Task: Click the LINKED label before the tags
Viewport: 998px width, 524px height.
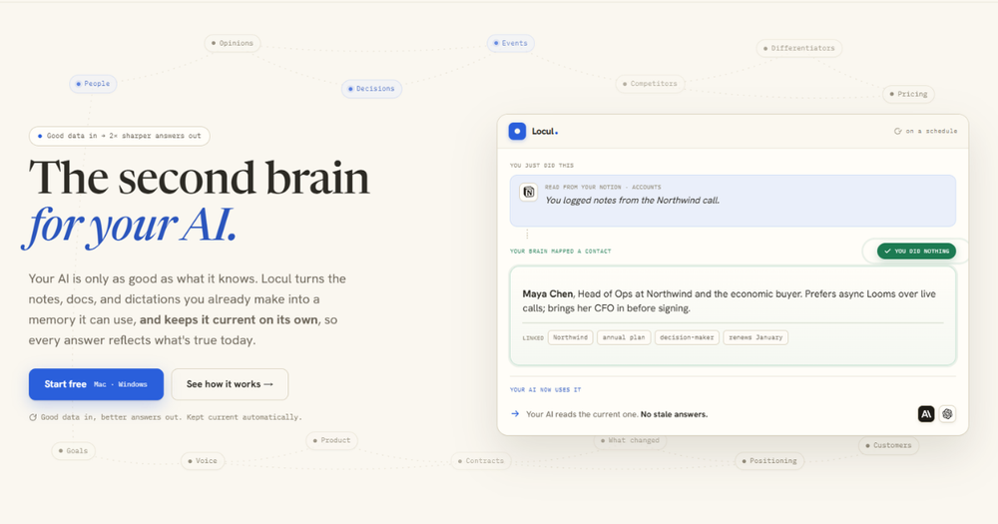Action: (533, 338)
